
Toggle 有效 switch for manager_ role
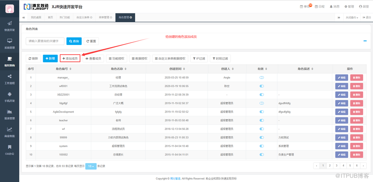(x=262, y=78)
